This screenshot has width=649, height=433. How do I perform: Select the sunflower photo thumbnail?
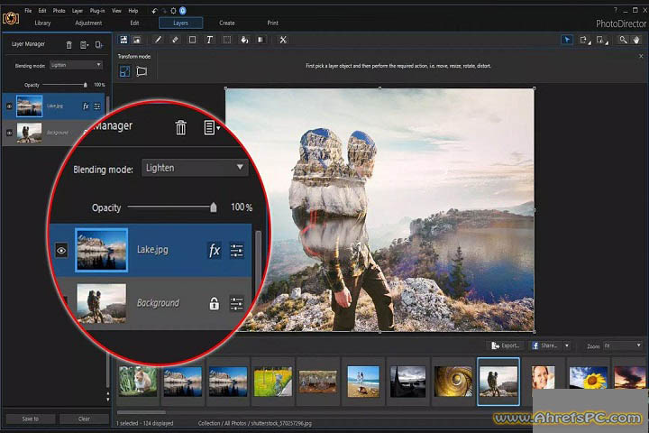[x=588, y=378]
